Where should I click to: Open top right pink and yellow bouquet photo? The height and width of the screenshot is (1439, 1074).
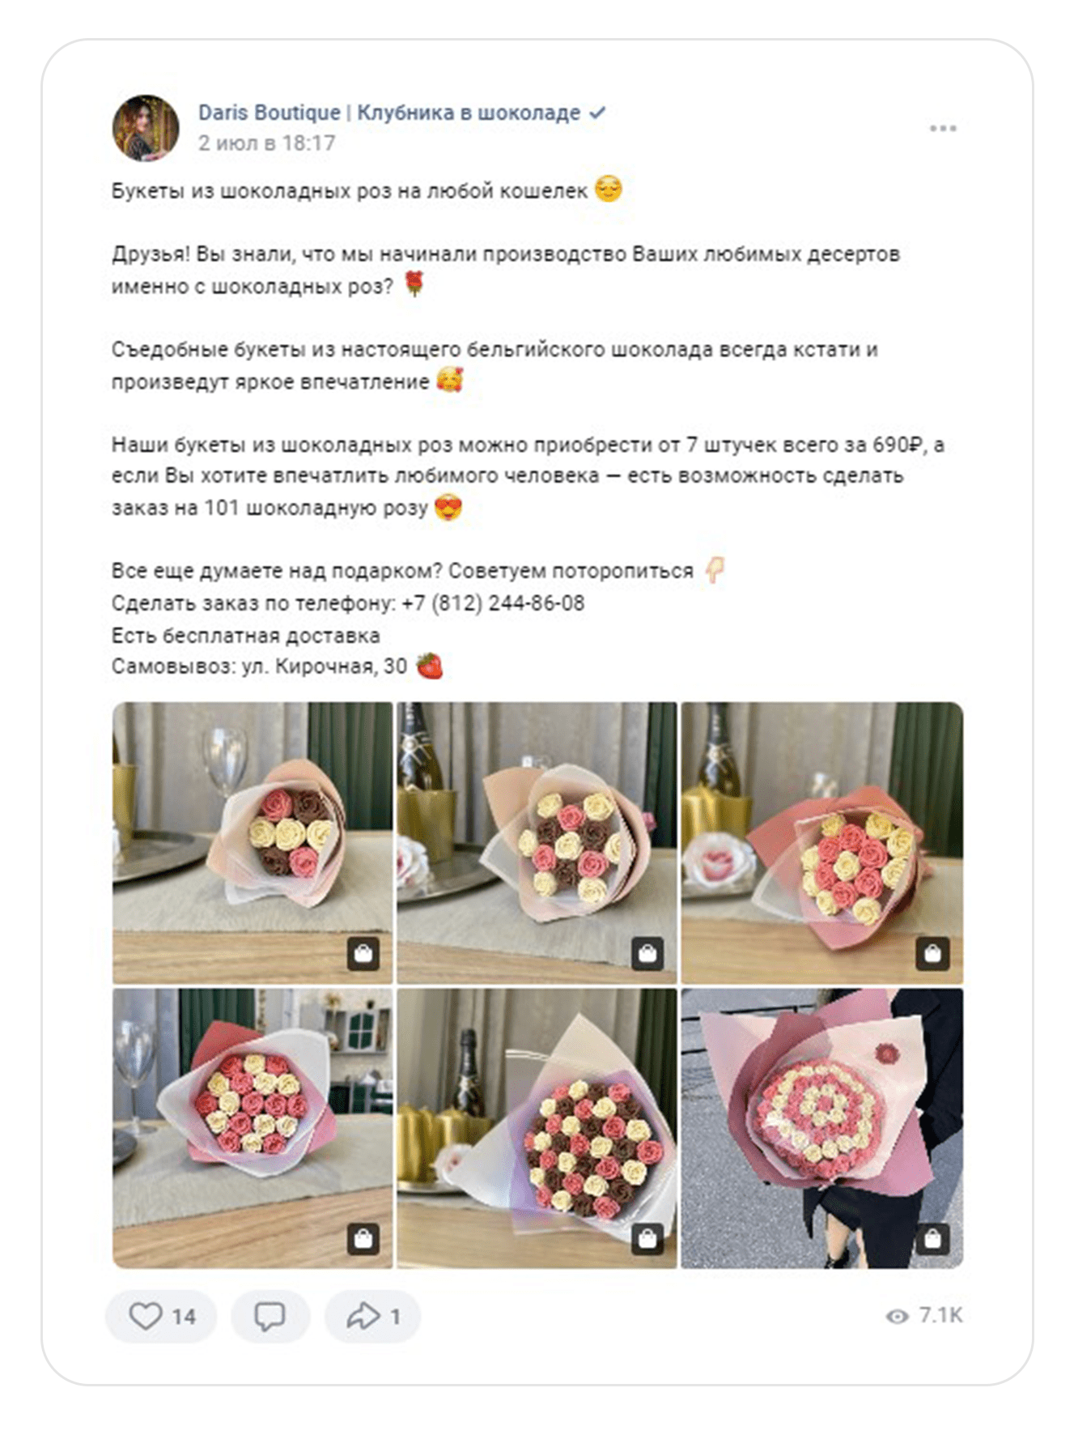(x=822, y=842)
